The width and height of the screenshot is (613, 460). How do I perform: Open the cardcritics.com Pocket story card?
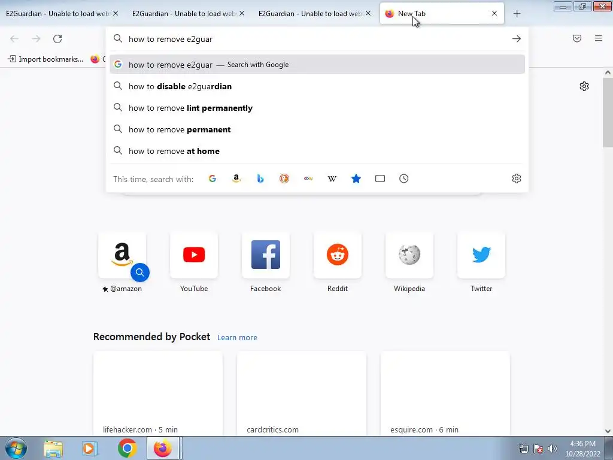click(x=302, y=394)
